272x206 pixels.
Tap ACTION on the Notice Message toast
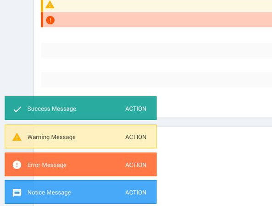tap(136, 193)
